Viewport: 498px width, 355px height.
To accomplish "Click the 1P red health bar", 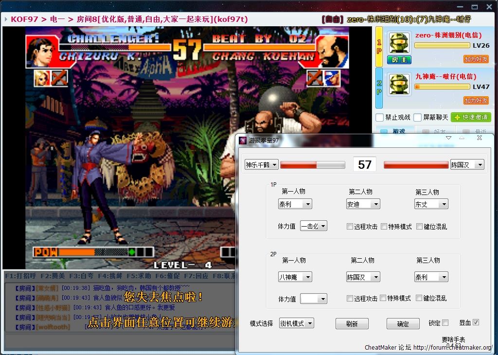I will pos(313,165).
